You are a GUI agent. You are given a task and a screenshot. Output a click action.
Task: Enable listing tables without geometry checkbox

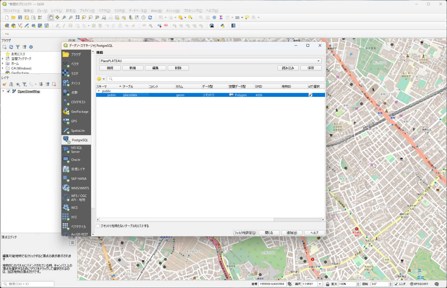(x=98, y=226)
